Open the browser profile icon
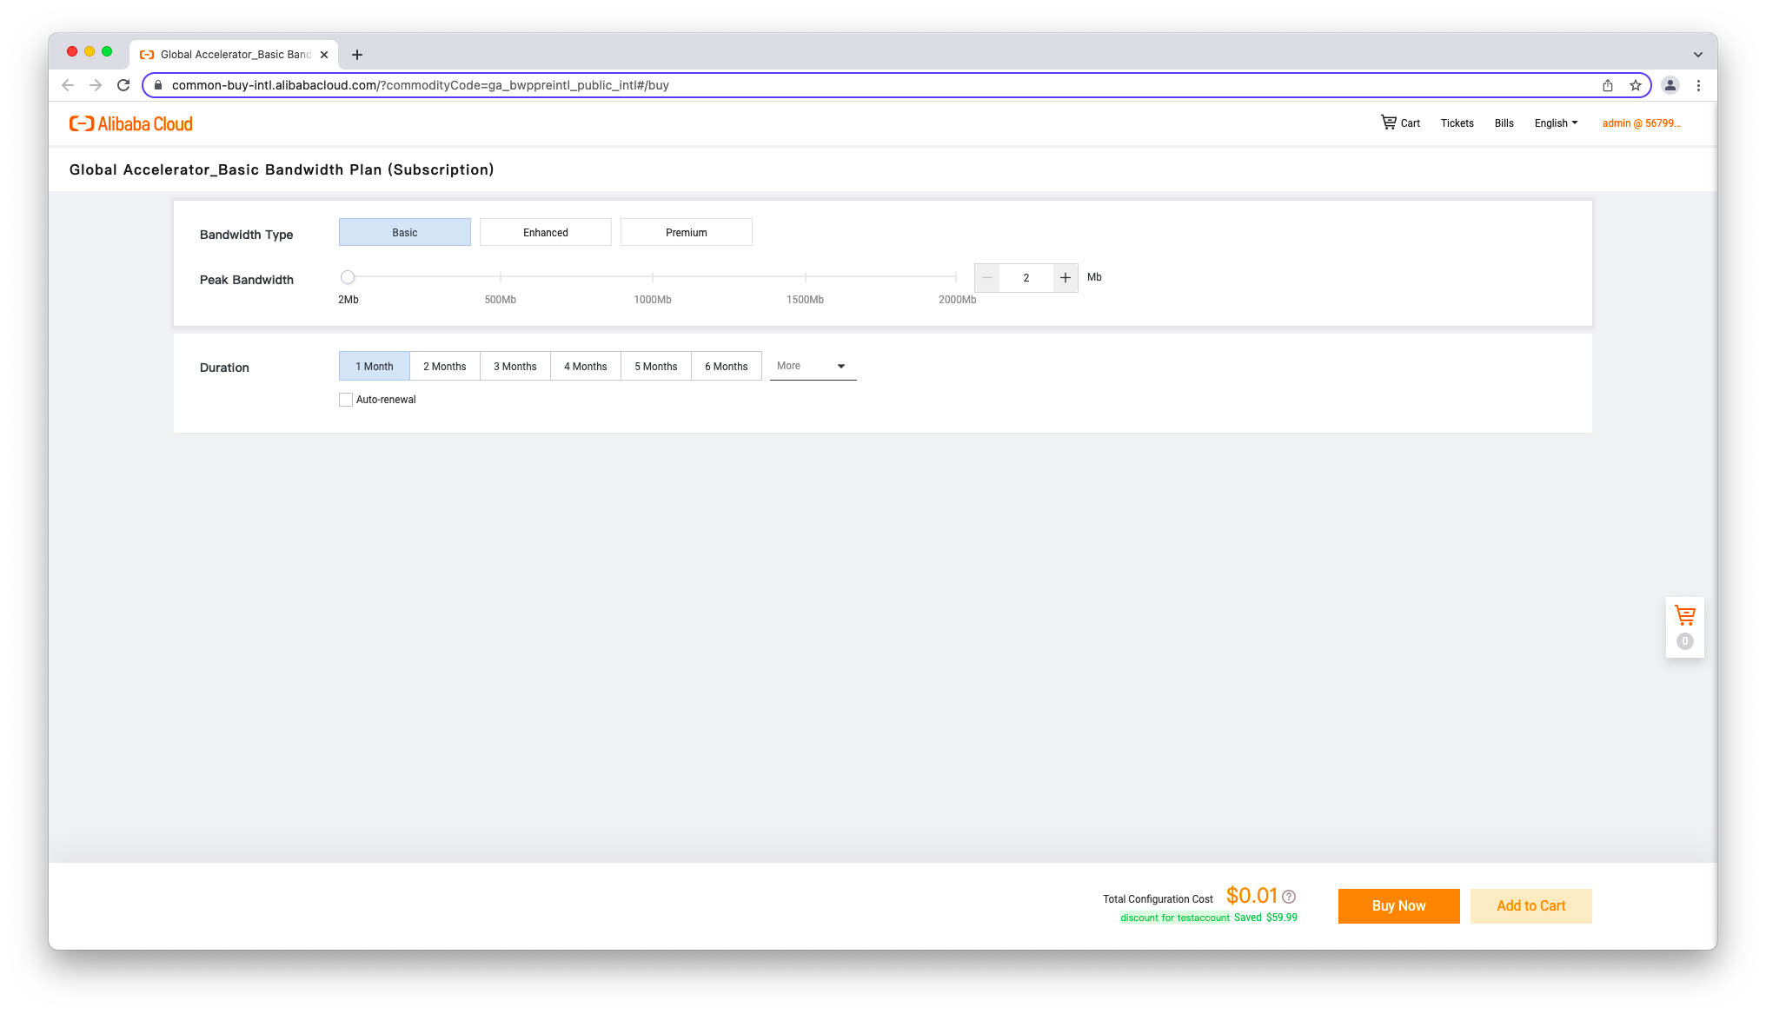 pos(1670,85)
